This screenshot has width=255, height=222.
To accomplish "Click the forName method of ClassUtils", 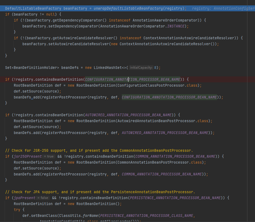I will pyautogui.click(x=90, y=216).
